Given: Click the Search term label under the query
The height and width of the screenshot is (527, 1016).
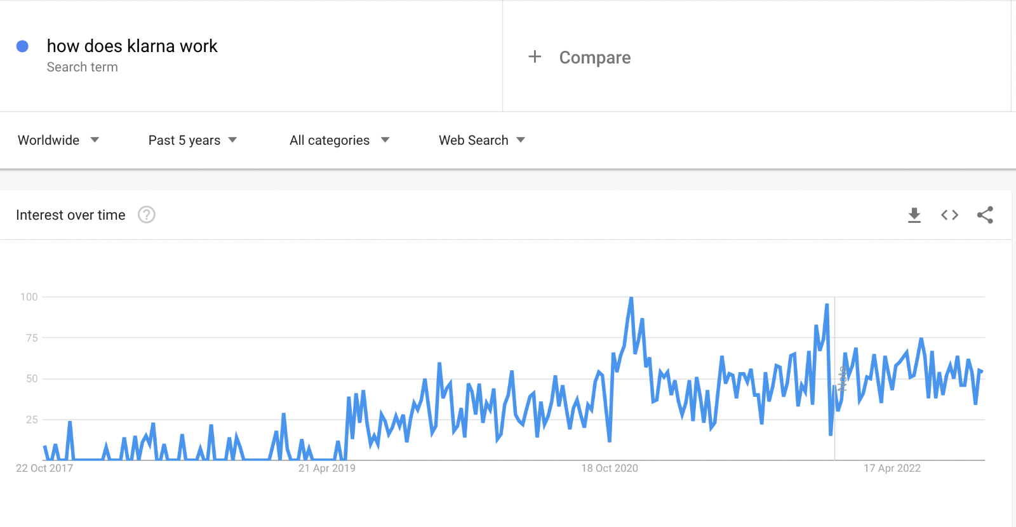Looking at the screenshot, I should point(83,67).
